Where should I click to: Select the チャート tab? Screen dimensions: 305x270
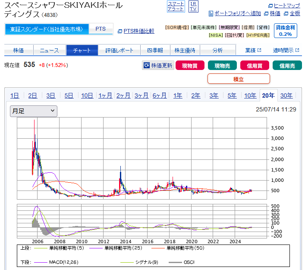[x=82, y=51]
